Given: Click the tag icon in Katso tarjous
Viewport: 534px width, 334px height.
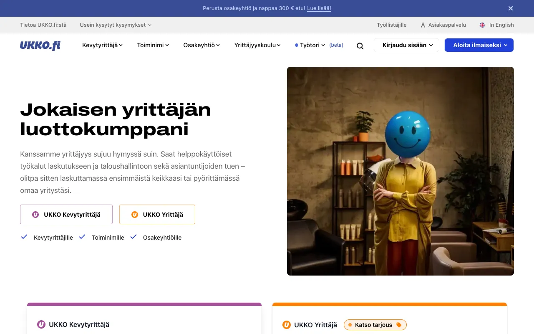Looking at the screenshot, I should click(x=399, y=325).
